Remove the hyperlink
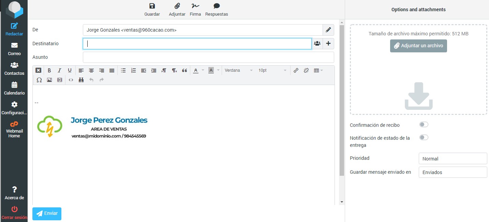The image size is (489, 222). (x=306, y=70)
